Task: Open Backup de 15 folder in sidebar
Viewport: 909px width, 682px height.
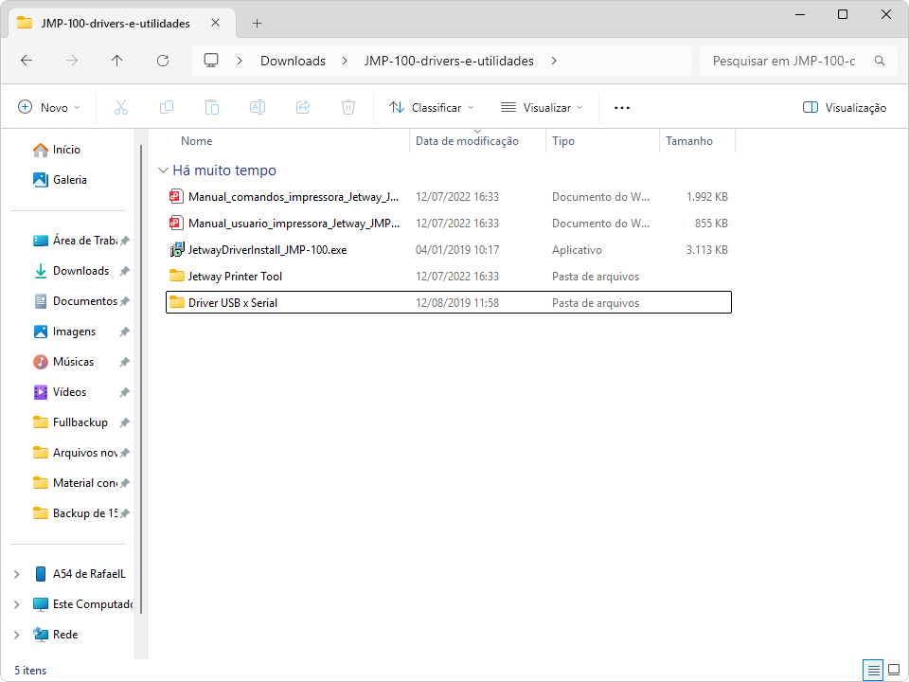Action: click(x=85, y=513)
